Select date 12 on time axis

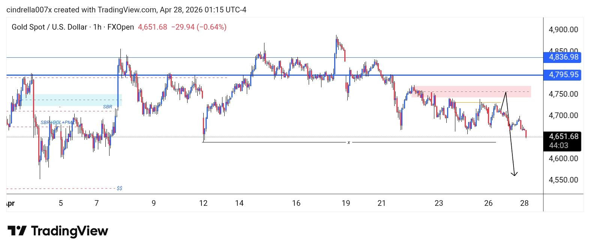tap(203, 203)
